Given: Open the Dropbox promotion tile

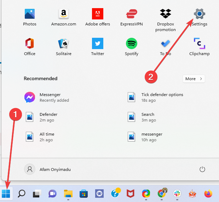Looking at the screenshot, I should pyautogui.click(x=165, y=20).
